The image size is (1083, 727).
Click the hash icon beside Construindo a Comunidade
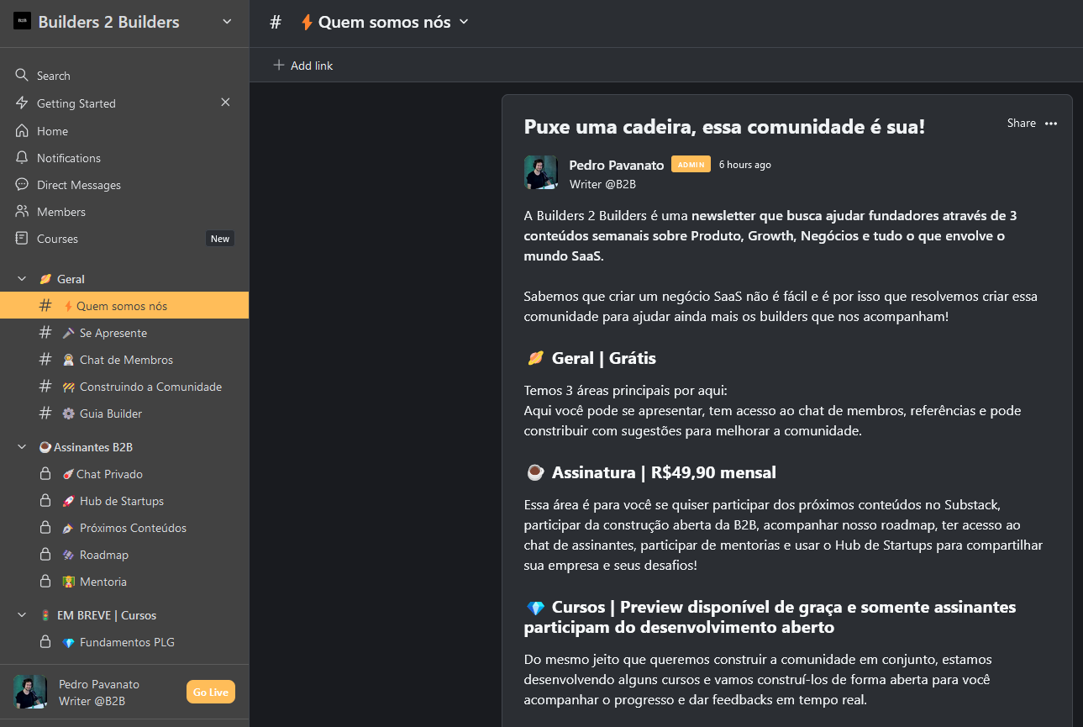point(46,387)
